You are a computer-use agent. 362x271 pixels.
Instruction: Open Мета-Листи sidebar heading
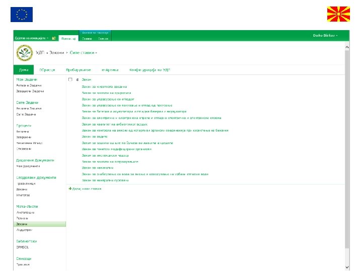click(27, 207)
